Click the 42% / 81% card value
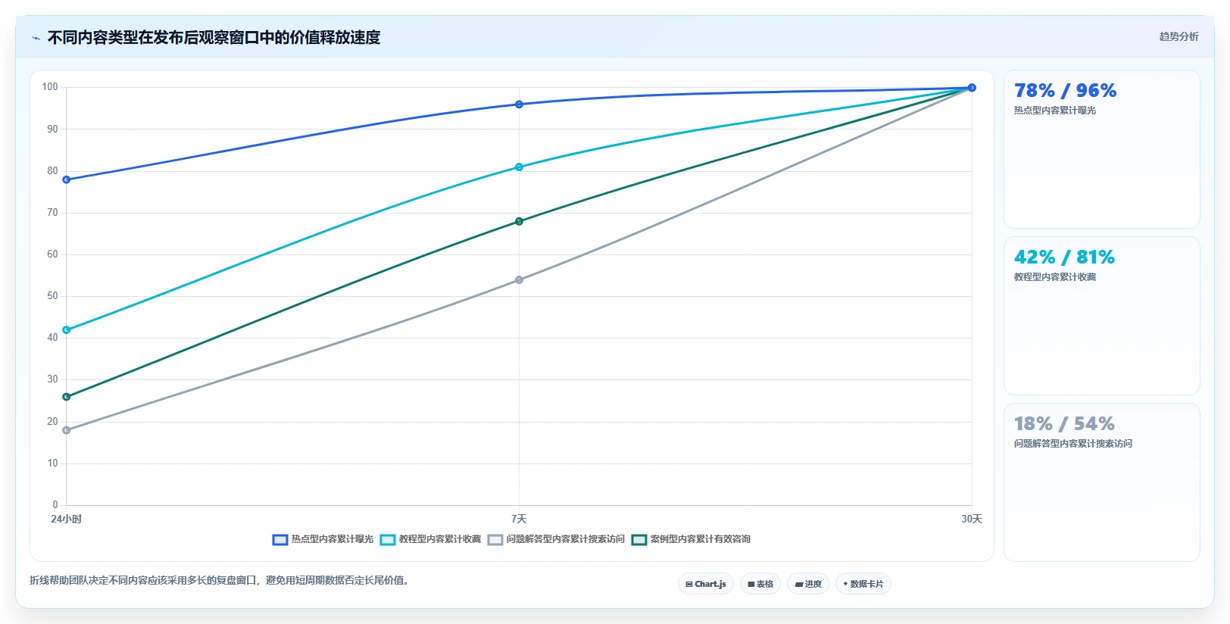The width and height of the screenshot is (1230, 624). click(x=1064, y=257)
